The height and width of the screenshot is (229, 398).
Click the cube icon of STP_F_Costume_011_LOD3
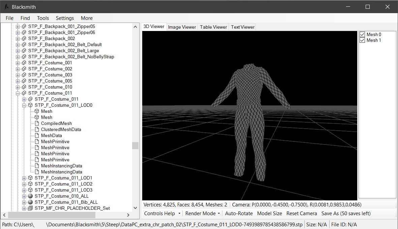point(30,190)
